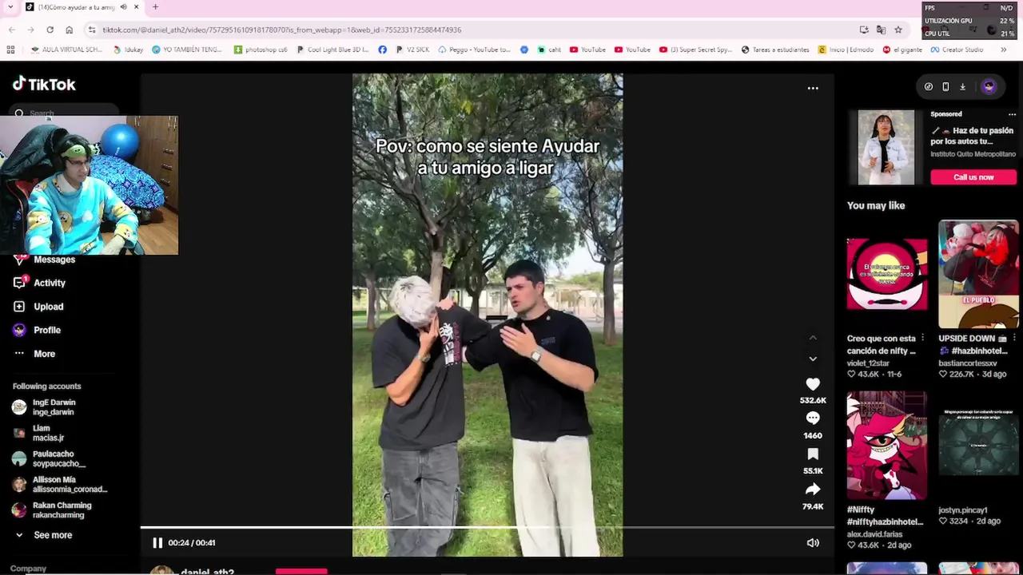Click the tiktok.com address bar
The image size is (1023, 575).
click(472, 30)
